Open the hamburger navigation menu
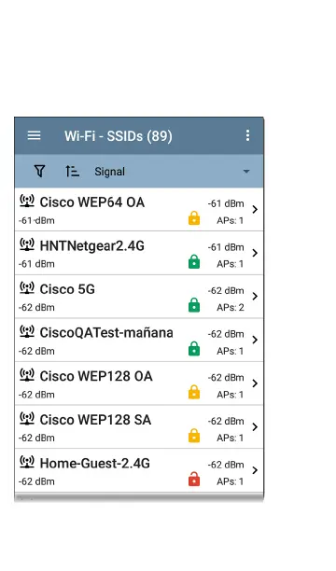This screenshot has height=571, width=336. point(34,135)
